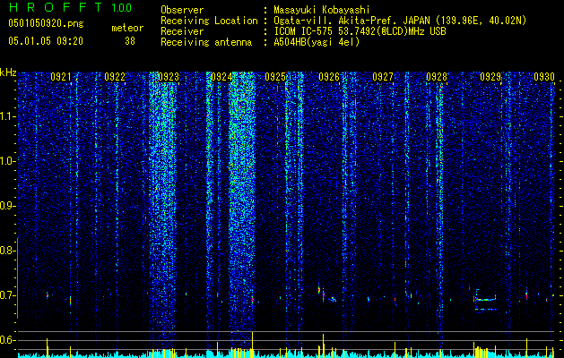
Task: Click the 0.7 kHz axis label
Action: [x=7, y=295]
